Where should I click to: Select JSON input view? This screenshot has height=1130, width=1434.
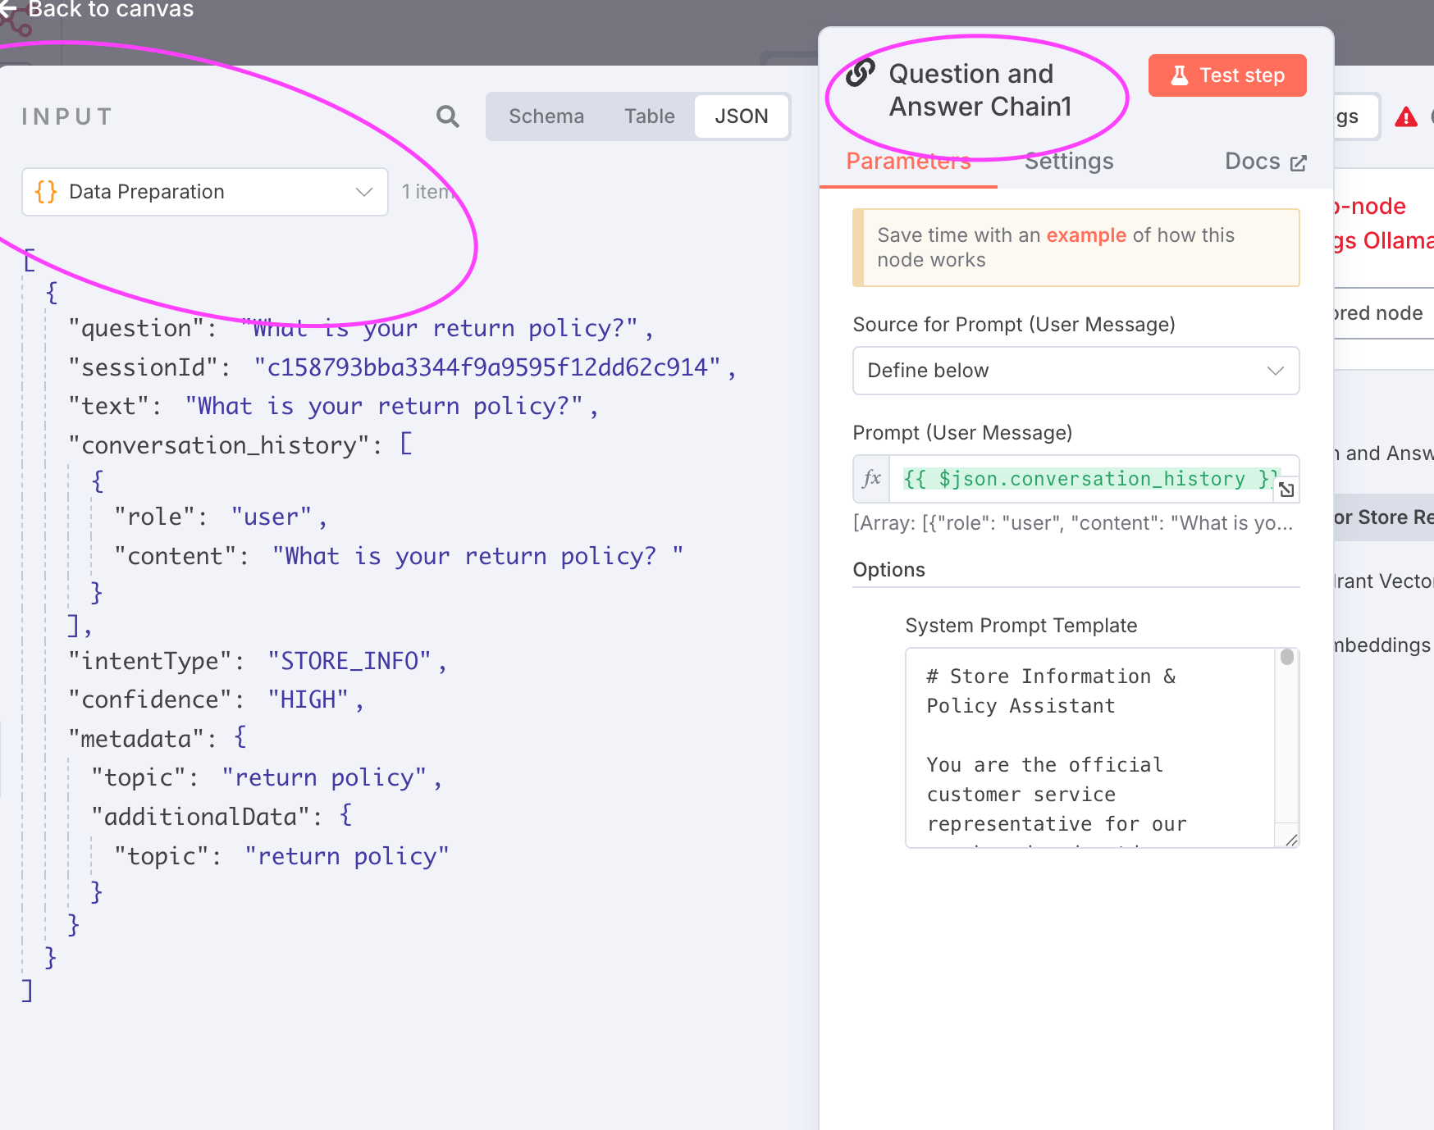[742, 116]
